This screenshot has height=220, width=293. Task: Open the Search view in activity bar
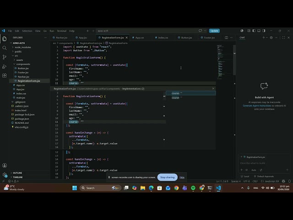[x=5, y=48]
